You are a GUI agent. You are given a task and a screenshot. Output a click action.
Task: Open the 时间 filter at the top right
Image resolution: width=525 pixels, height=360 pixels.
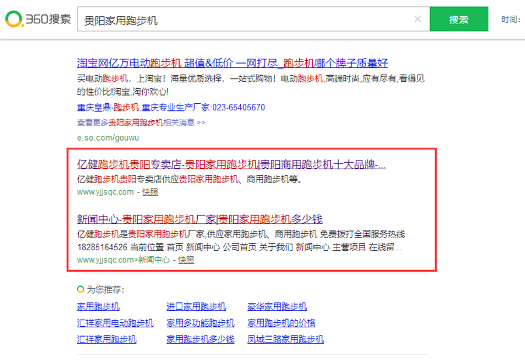click(x=510, y=19)
